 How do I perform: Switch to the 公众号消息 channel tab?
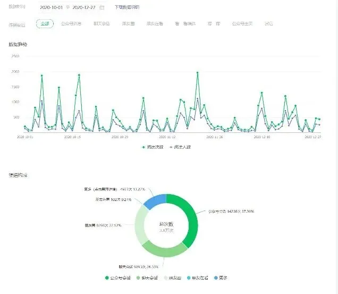click(x=71, y=23)
